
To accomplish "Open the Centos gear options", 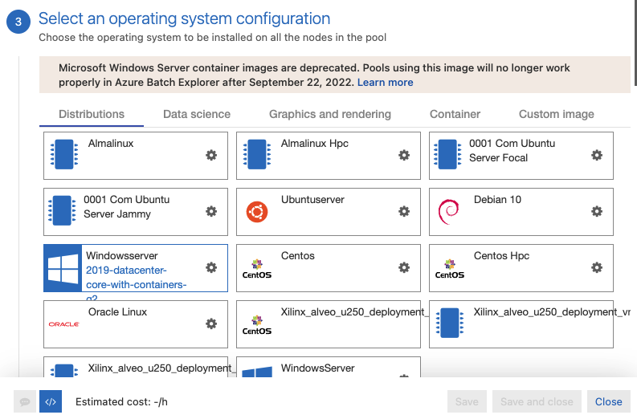I will coord(404,267).
